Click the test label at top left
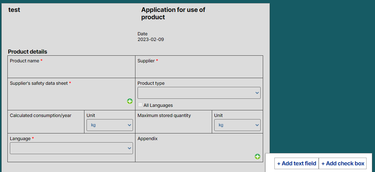 pos(14,10)
